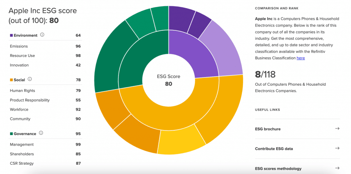Select the Social category heading
The image size is (351, 174).
tap(19, 80)
